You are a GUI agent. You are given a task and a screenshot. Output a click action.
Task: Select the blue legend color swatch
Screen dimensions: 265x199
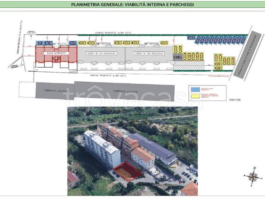pyautogui.click(x=195, y=89)
